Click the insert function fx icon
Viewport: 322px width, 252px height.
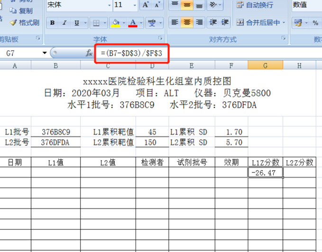89,54
